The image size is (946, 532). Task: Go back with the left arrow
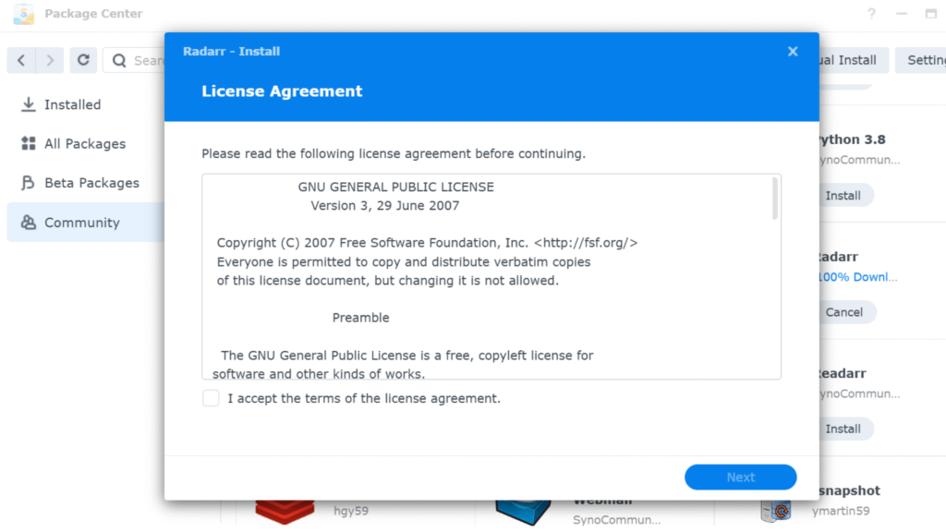click(21, 60)
